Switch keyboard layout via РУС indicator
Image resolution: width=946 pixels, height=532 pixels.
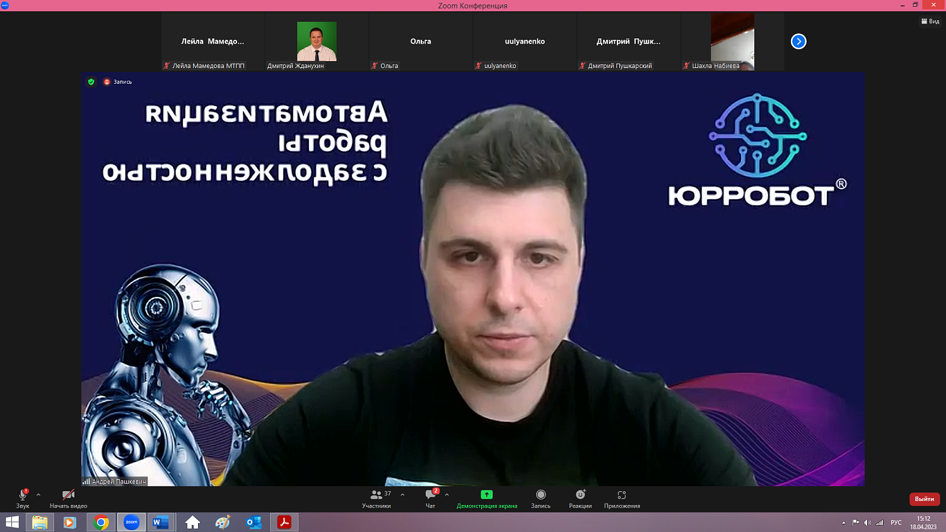tap(896, 522)
